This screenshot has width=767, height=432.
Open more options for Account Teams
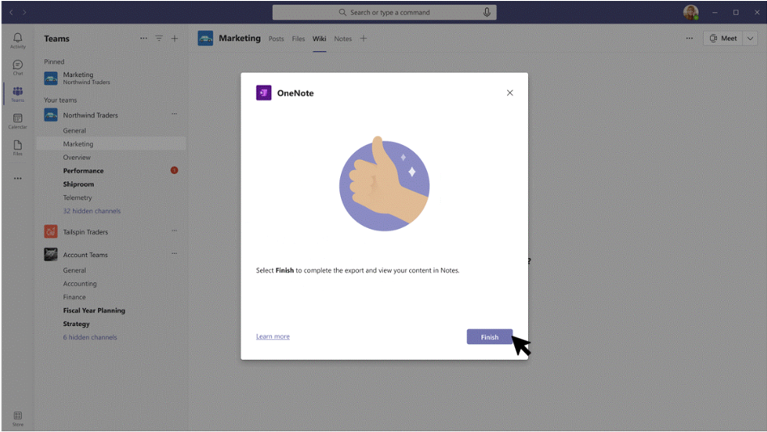(174, 254)
